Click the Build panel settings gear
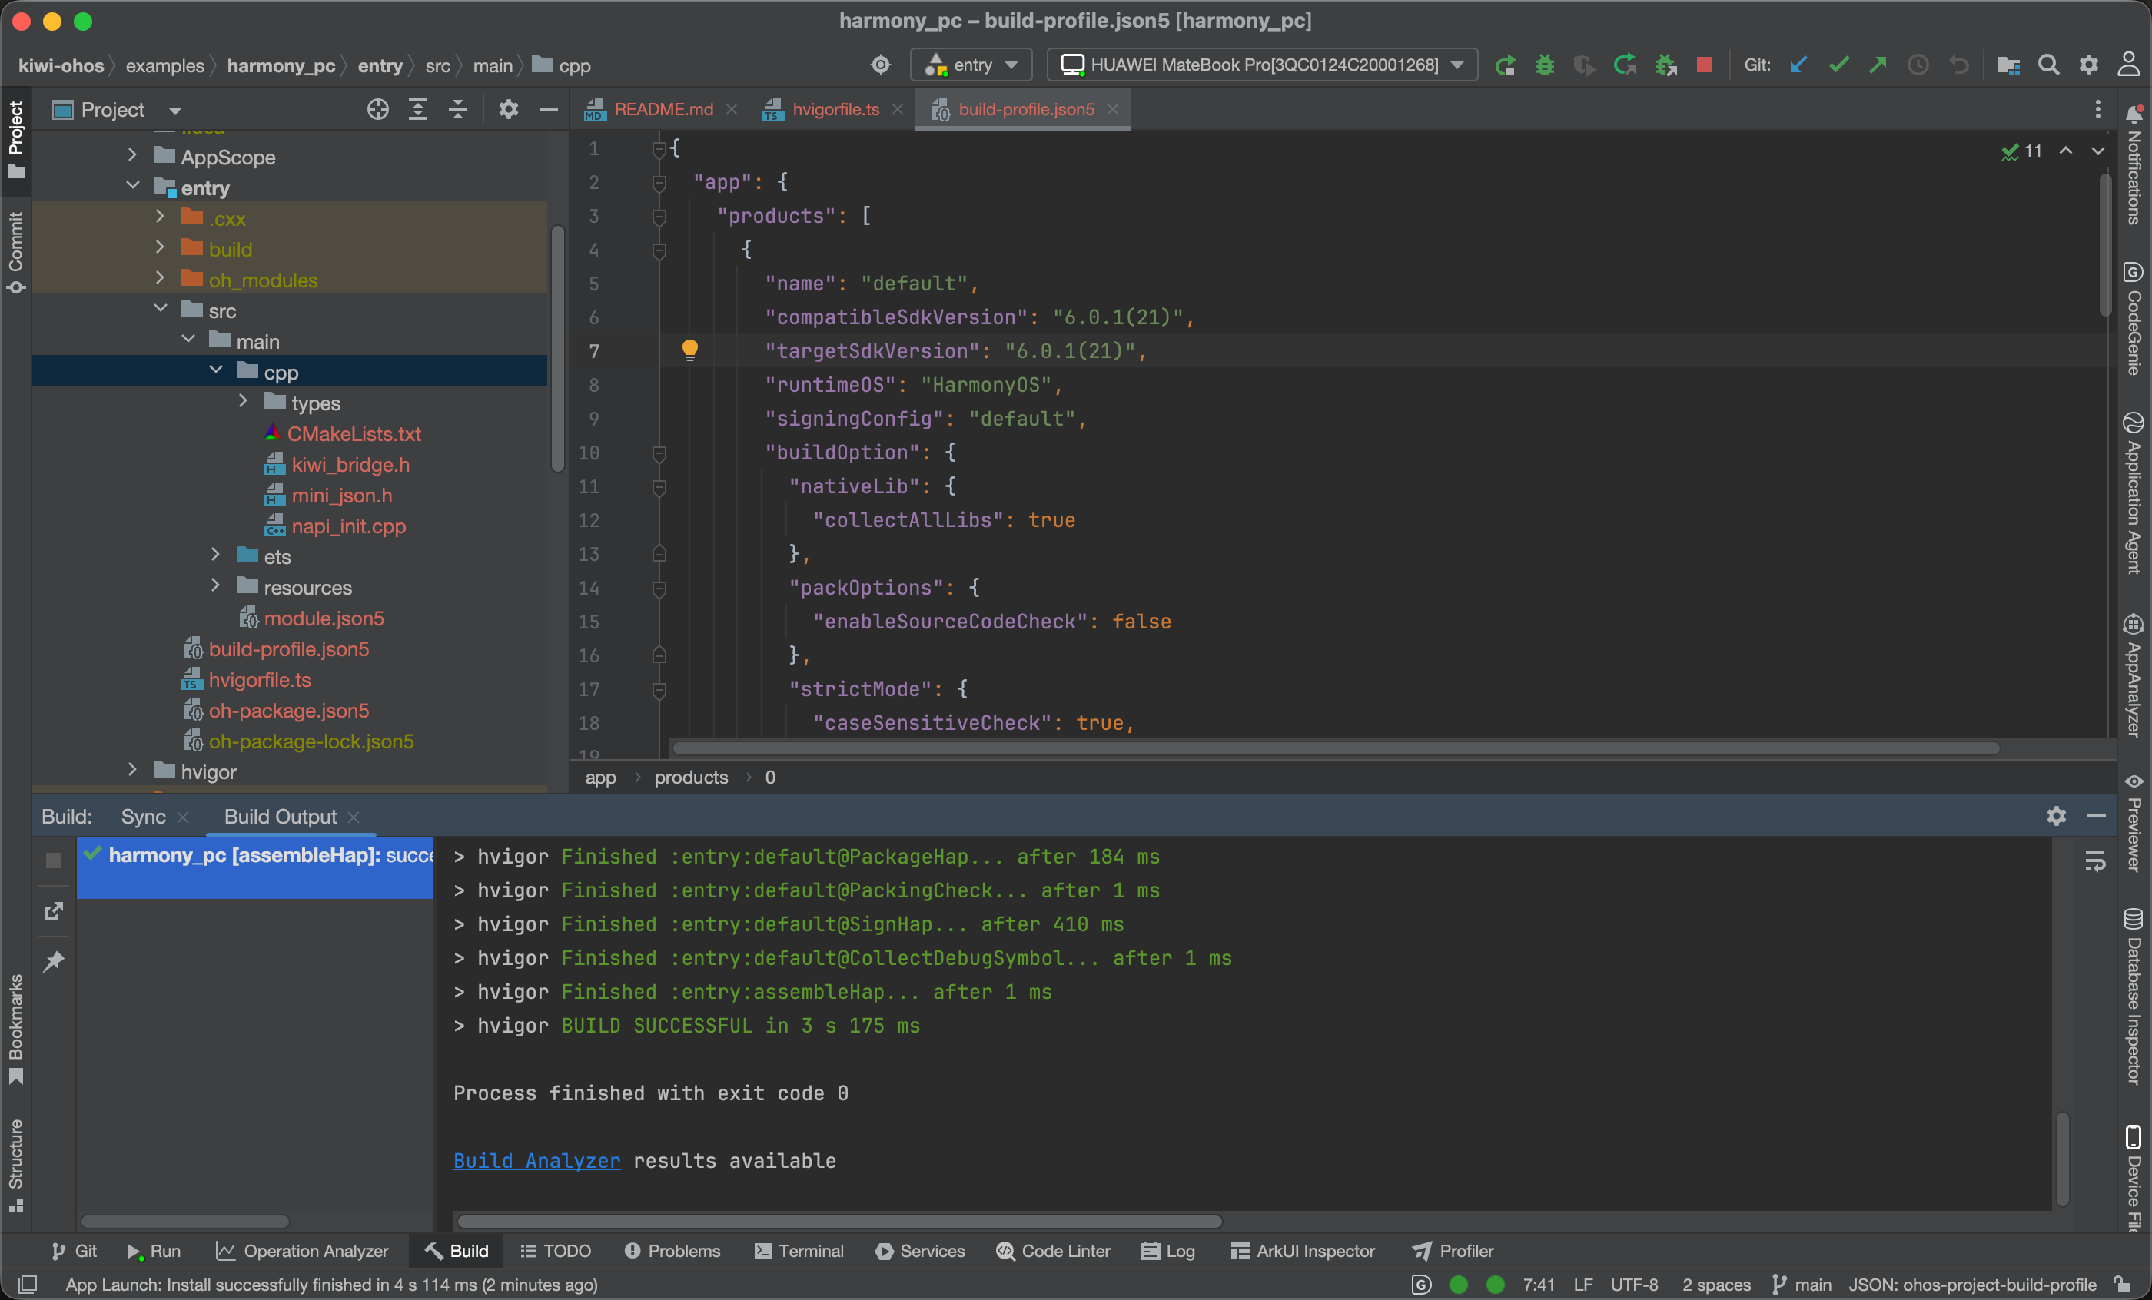Screen dimensions: 2152x1300 (x=2056, y=815)
